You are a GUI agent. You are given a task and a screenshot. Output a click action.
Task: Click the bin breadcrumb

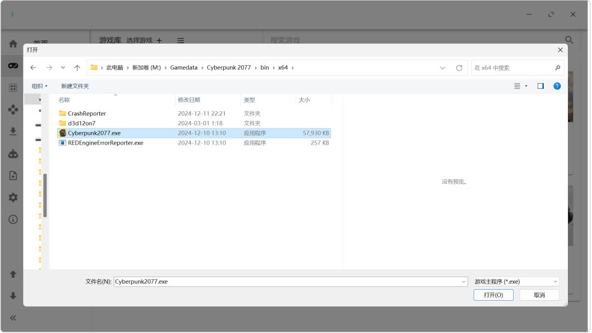(x=265, y=67)
